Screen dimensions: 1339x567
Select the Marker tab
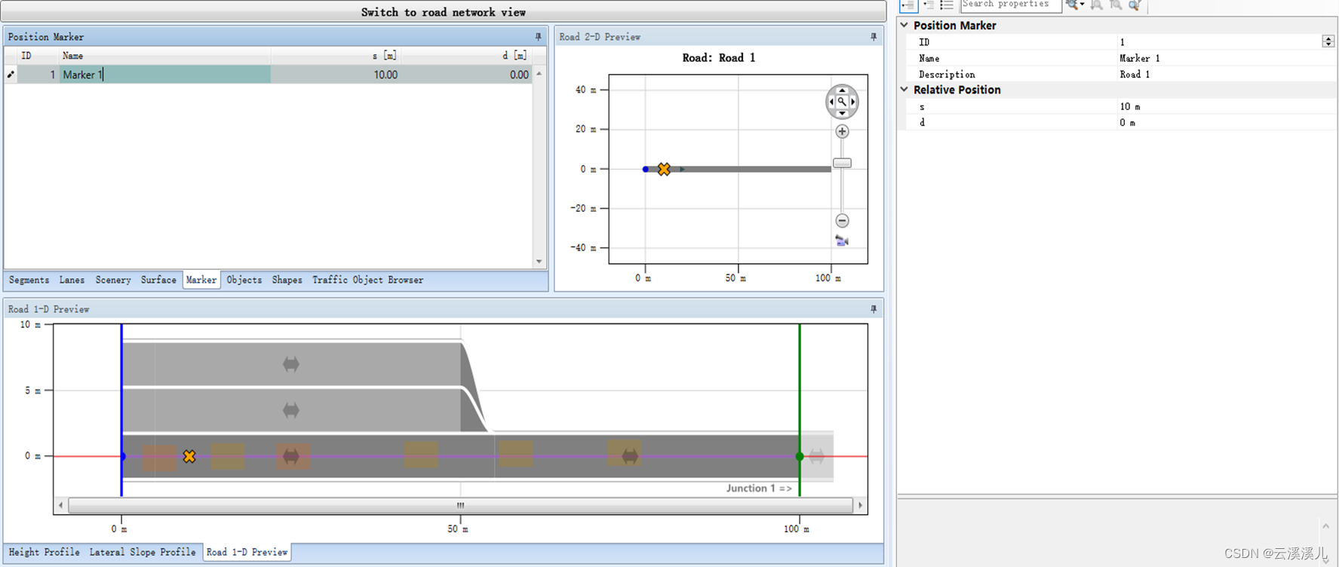coord(201,280)
